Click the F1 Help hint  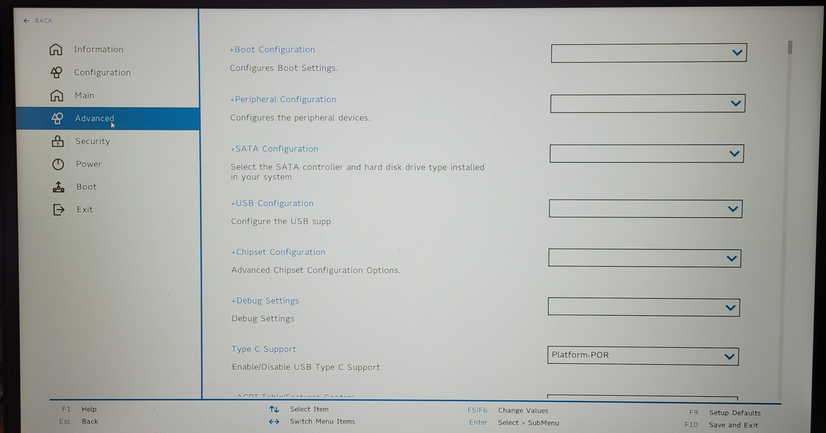point(79,409)
